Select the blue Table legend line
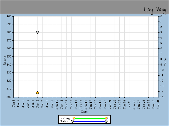 coord(89,121)
